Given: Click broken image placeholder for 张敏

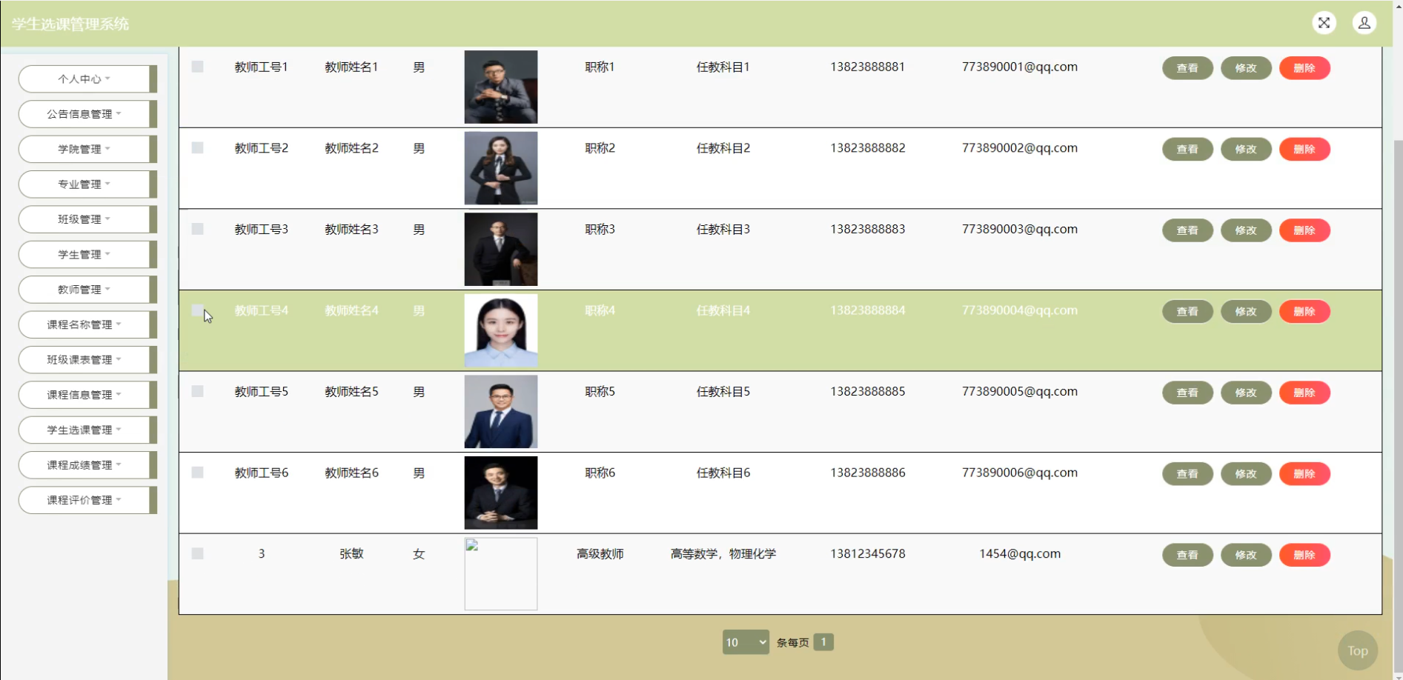Looking at the screenshot, I should (501, 573).
